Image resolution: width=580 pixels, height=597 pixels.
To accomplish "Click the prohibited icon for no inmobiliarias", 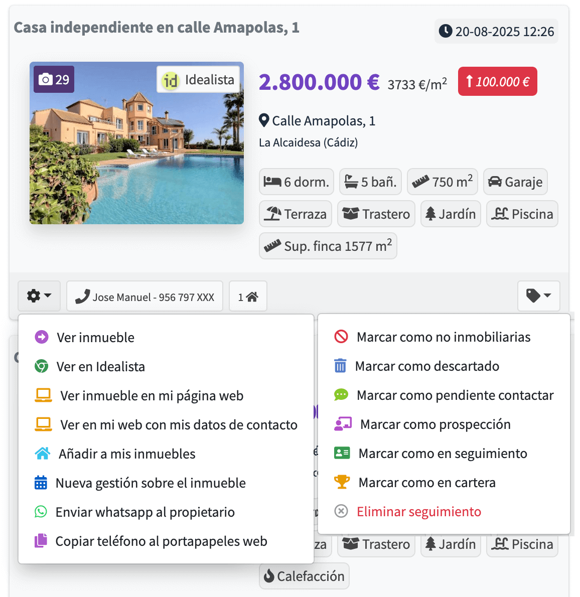I will click(x=341, y=337).
